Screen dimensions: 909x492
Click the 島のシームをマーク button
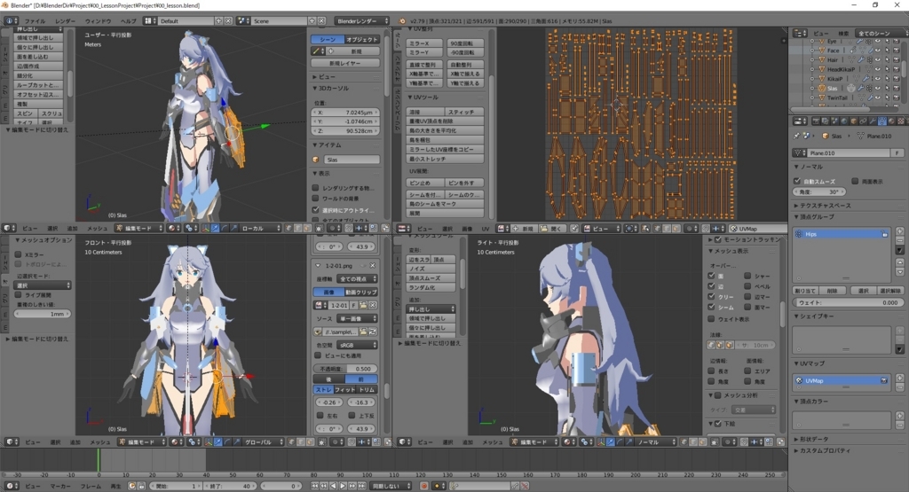(x=445, y=204)
